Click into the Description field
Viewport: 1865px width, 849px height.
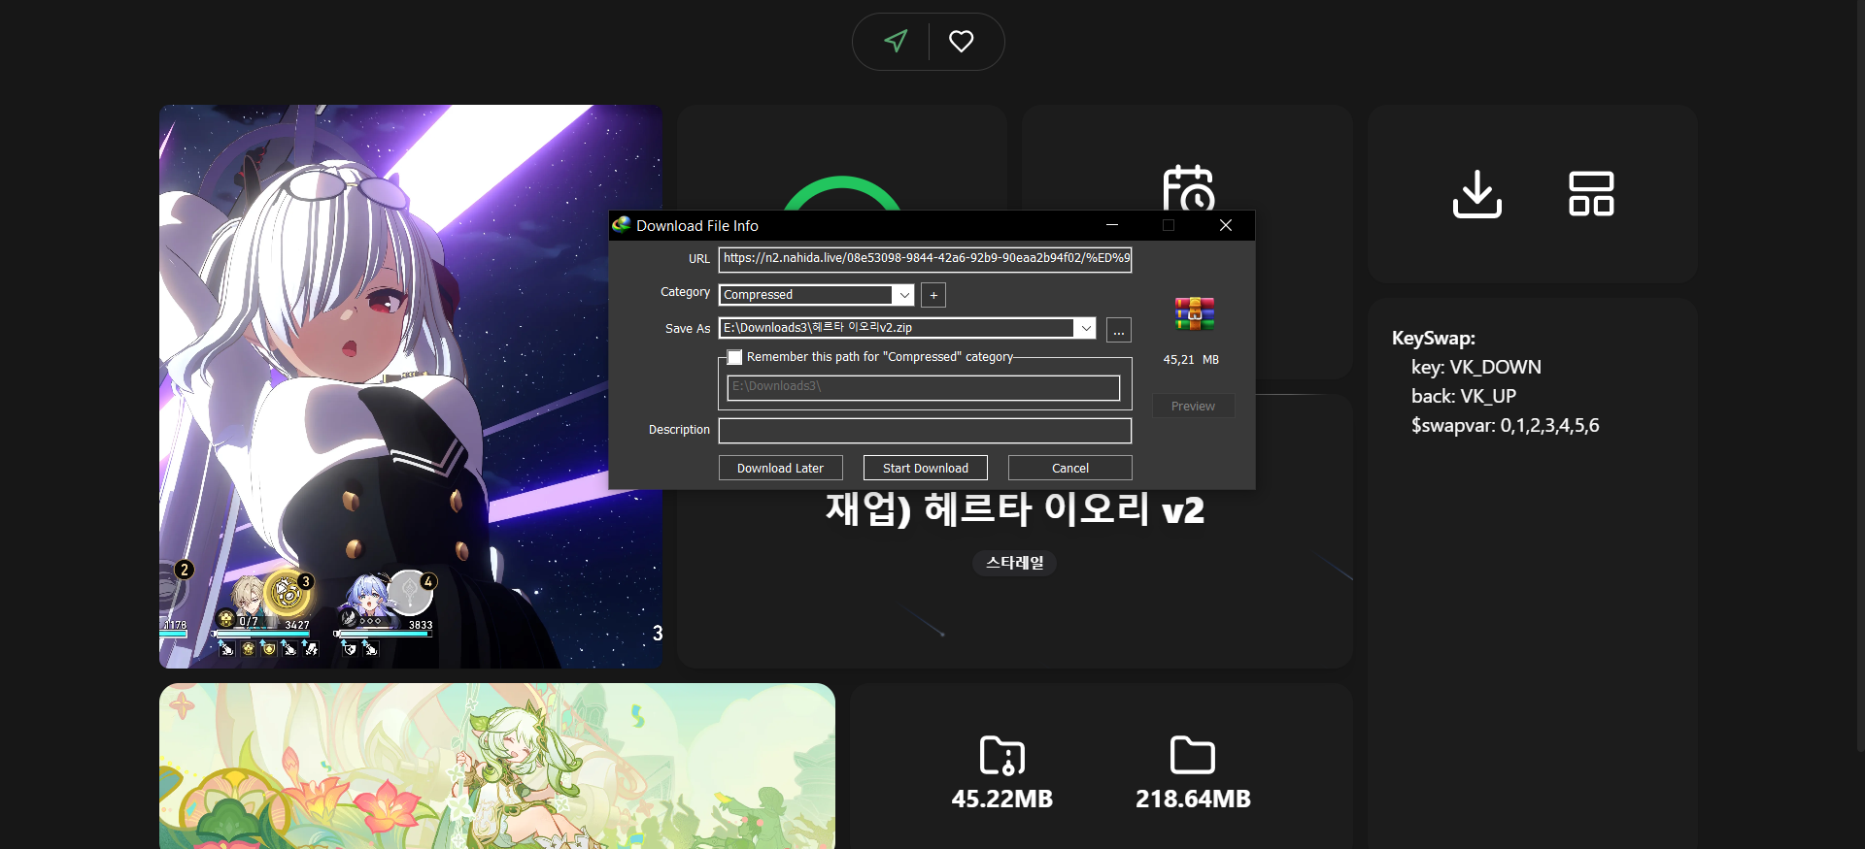coord(925,431)
